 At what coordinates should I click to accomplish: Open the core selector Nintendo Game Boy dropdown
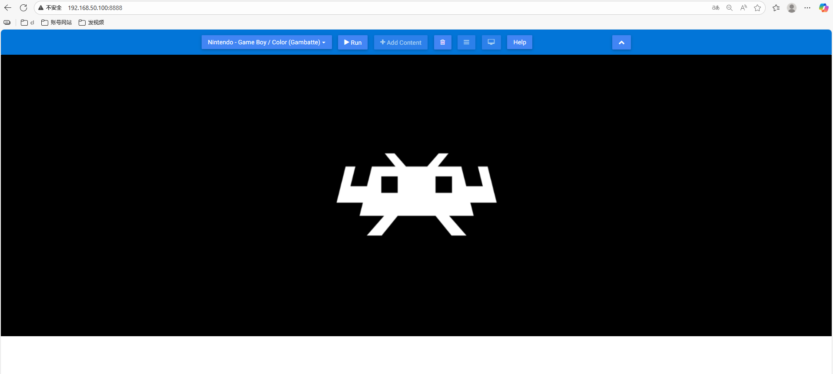(x=266, y=43)
